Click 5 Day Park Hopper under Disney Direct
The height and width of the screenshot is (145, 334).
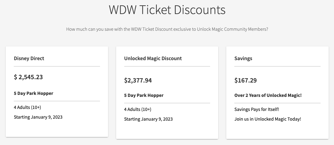(33, 94)
